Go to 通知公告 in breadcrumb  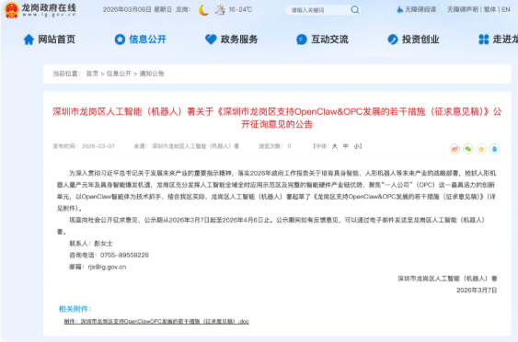click(x=152, y=74)
